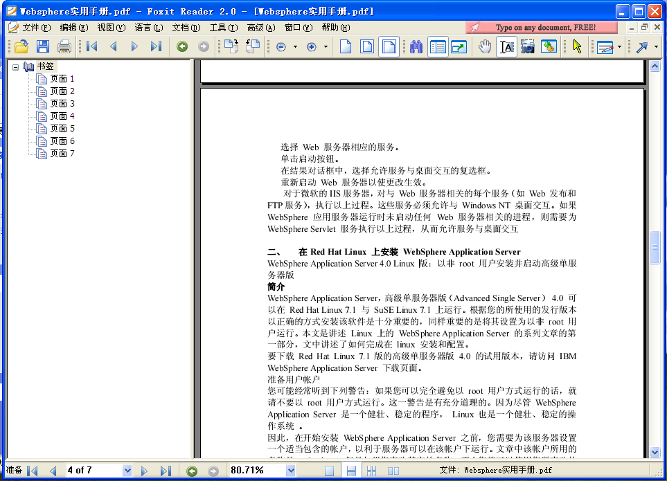
Task: Click the image annotation tool icon
Action: point(549,46)
